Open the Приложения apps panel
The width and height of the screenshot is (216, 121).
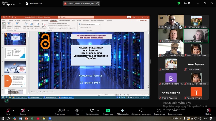click(x=159, y=112)
